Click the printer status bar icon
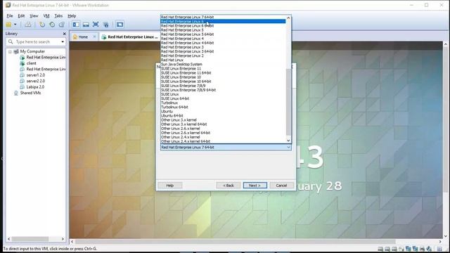The image size is (450, 253). point(422,249)
